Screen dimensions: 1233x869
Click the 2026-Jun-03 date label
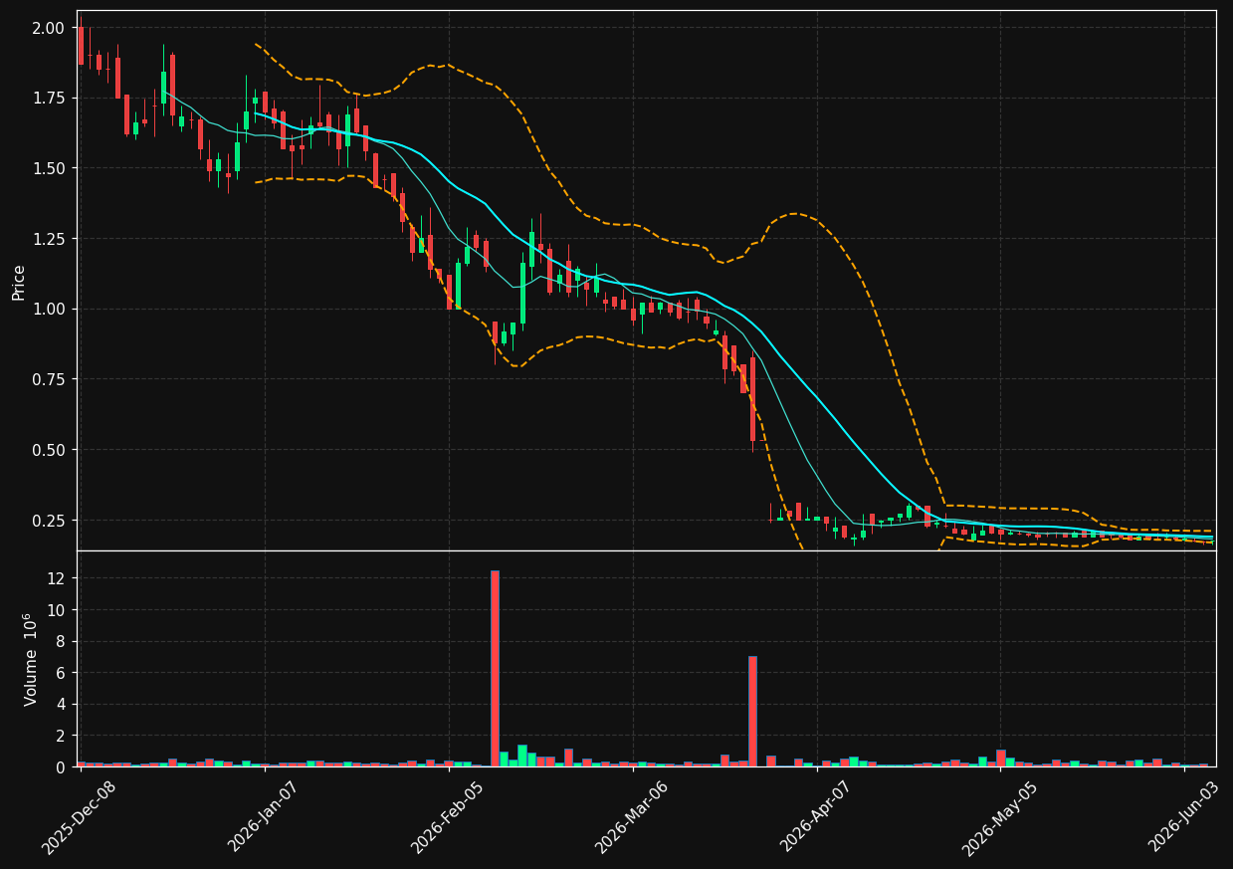point(1184,817)
